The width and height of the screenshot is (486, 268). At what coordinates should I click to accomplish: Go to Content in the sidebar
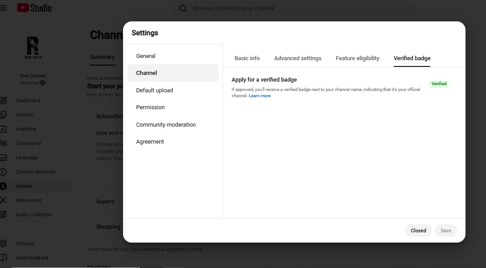coord(25,115)
